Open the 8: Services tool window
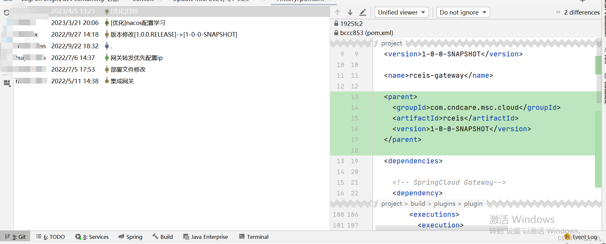The image size is (606, 244). [x=92, y=237]
